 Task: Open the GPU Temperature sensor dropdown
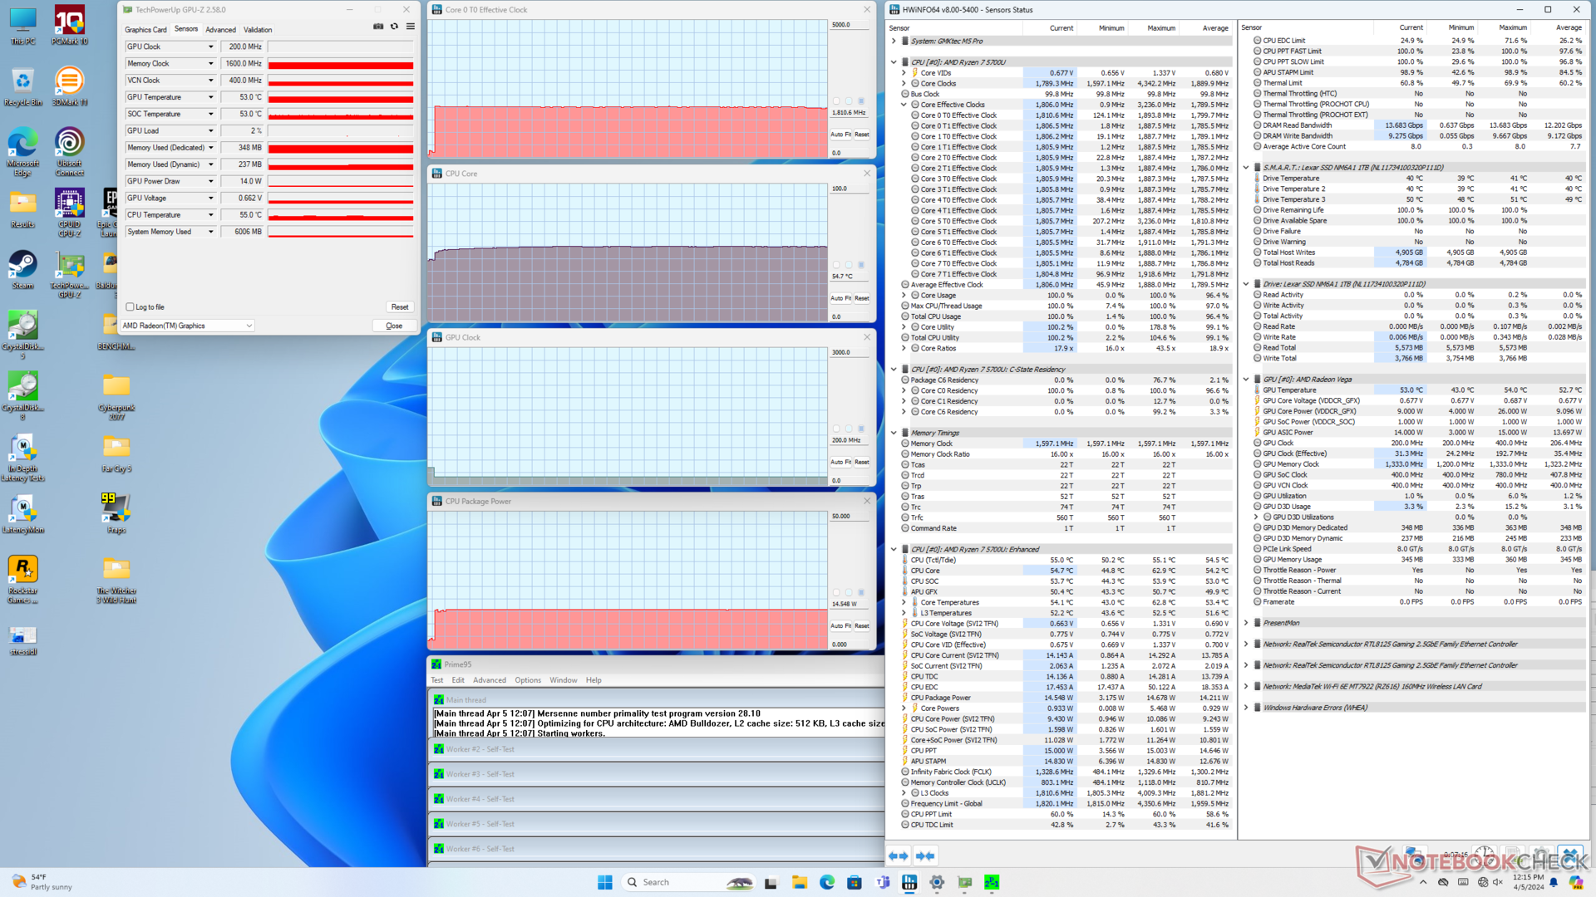(210, 97)
